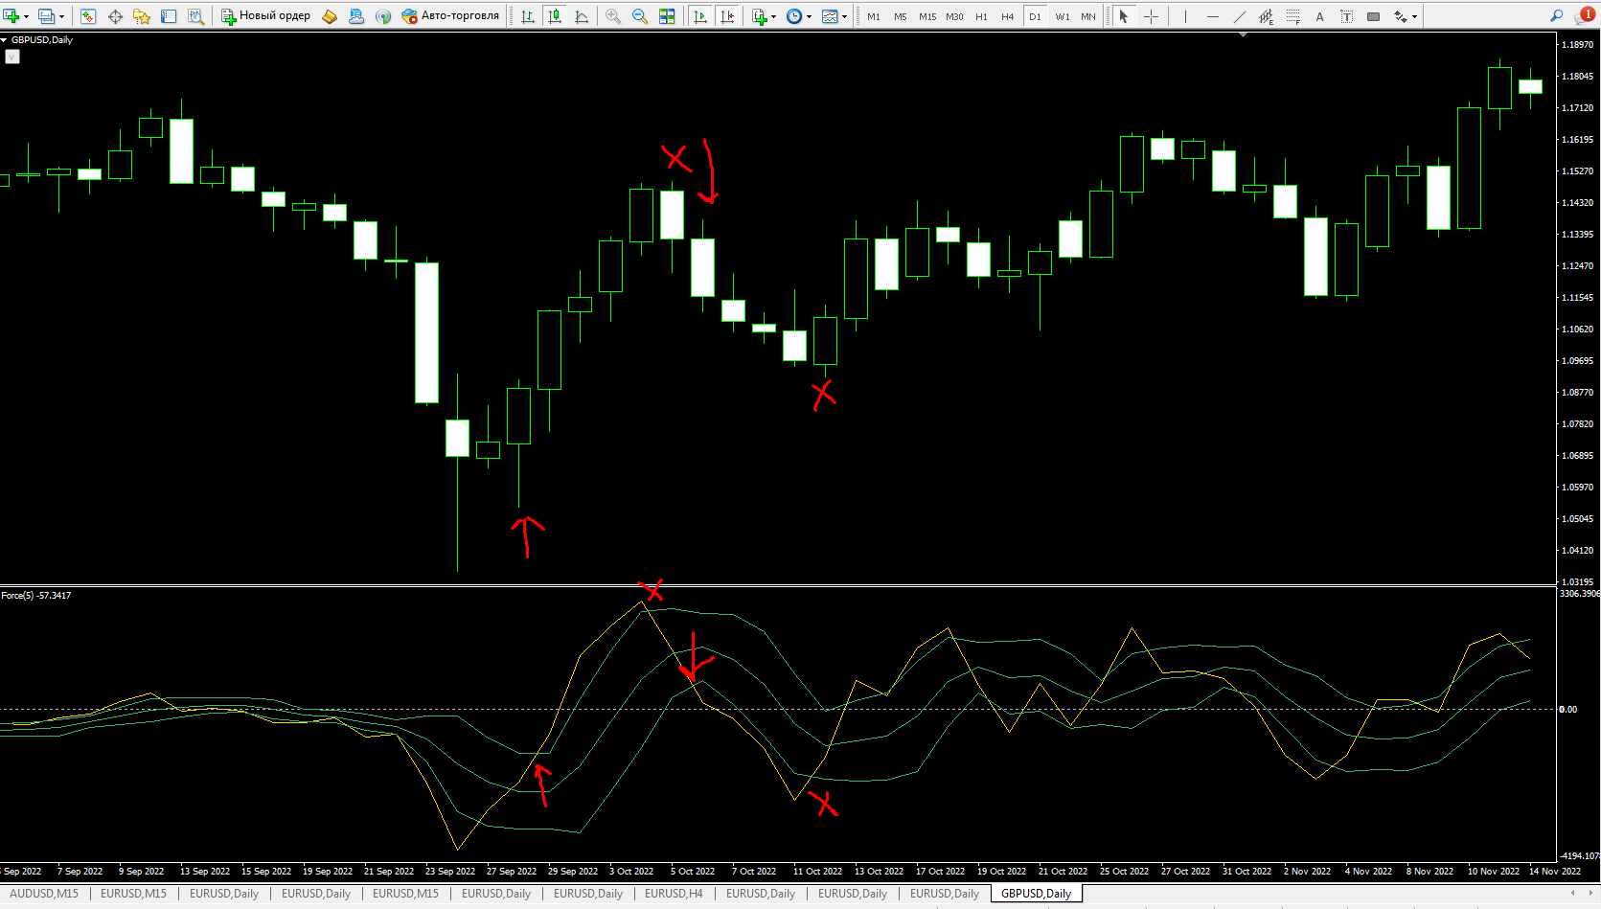
Task: Open the Strategy Tester icon
Action: point(195,16)
